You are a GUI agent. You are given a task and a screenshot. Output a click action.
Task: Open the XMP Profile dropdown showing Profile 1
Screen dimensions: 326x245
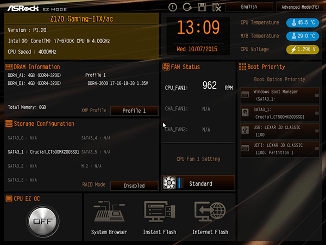click(x=134, y=111)
